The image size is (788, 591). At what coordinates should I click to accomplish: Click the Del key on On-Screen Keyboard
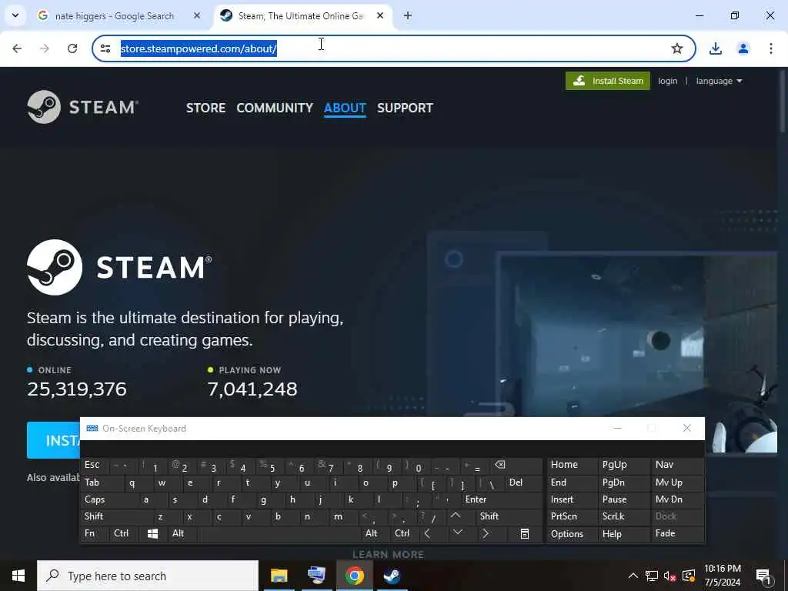(523, 482)
